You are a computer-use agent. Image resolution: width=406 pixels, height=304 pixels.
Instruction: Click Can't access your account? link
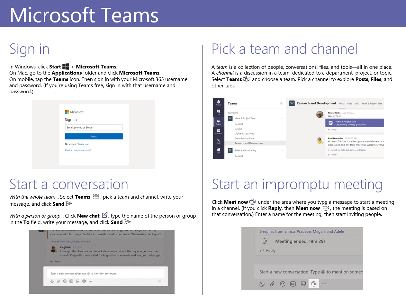[x=78, y=150]
